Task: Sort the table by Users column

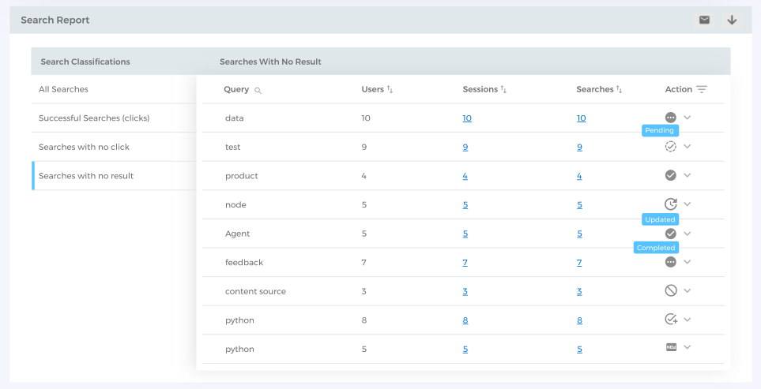Action: (x=390, y=90)
